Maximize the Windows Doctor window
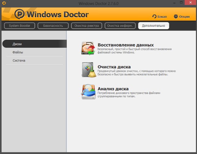197x154 pixels. pos(181,2)
